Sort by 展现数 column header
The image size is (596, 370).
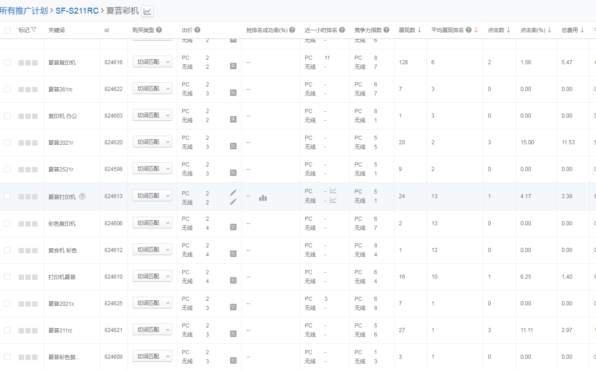410,30
